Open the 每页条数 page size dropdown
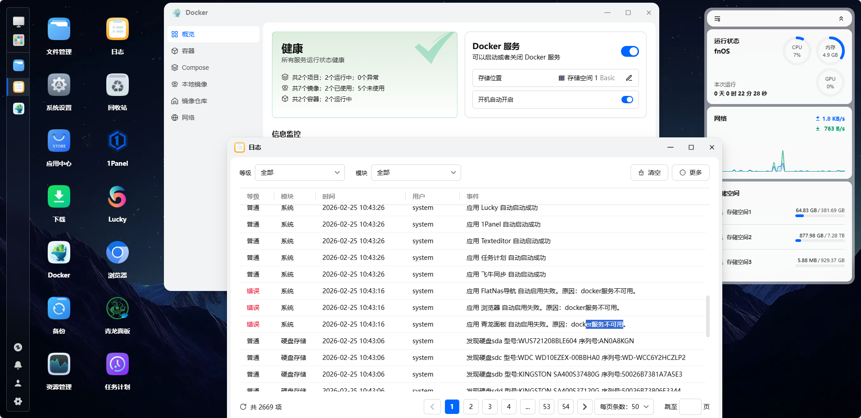The width and height of the screenshot is (861, 418). click(x=624, y=407)
